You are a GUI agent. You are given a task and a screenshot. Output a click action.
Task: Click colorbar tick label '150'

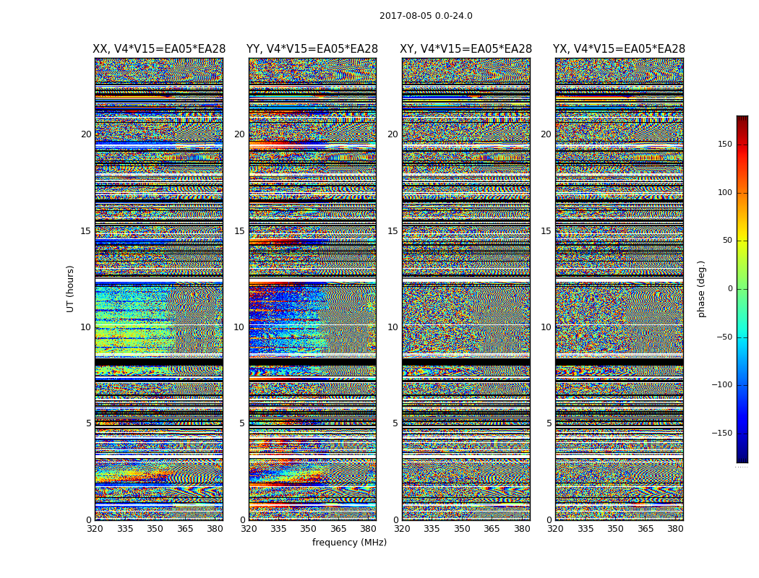[x=725, y=144]
